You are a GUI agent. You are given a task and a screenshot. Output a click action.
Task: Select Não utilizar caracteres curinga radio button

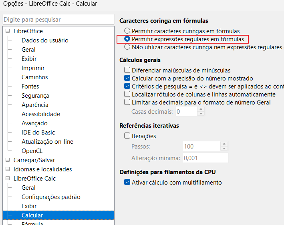click(x=127, y=47)
